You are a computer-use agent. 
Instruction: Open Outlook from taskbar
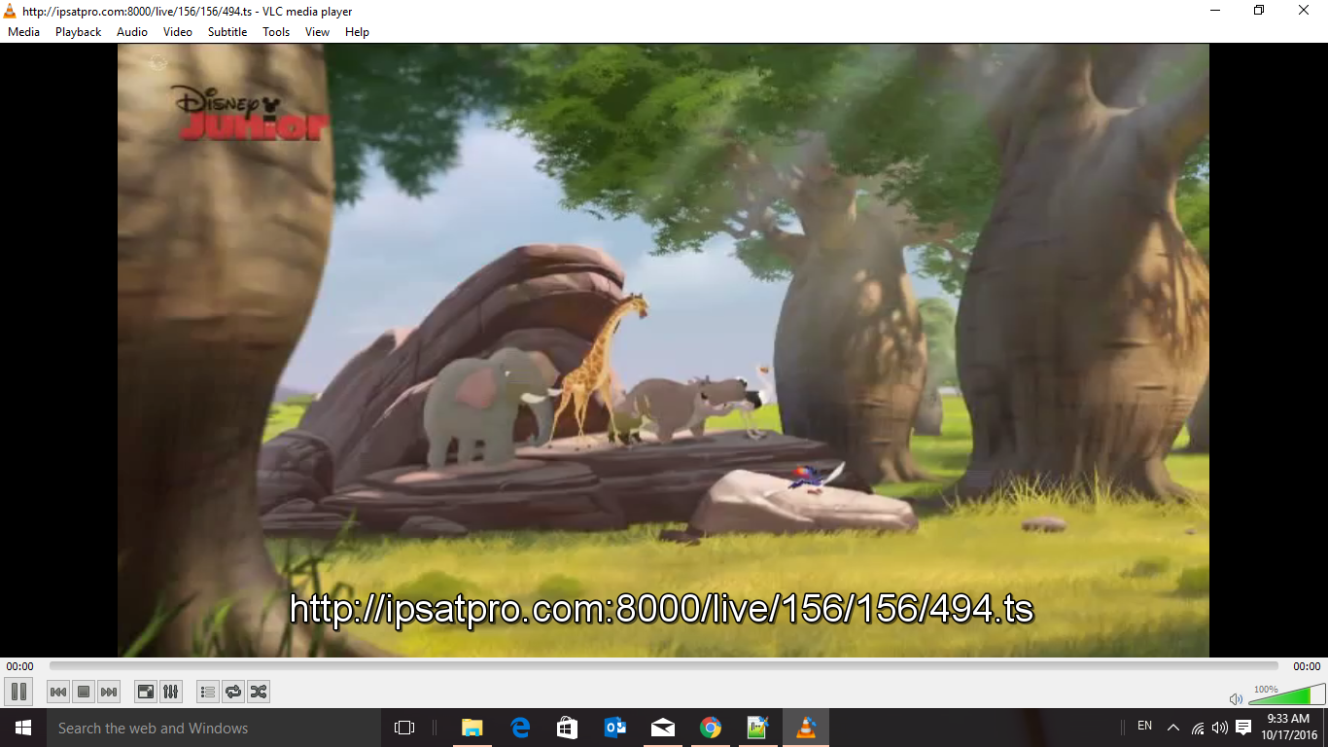[x=615, y=728]
